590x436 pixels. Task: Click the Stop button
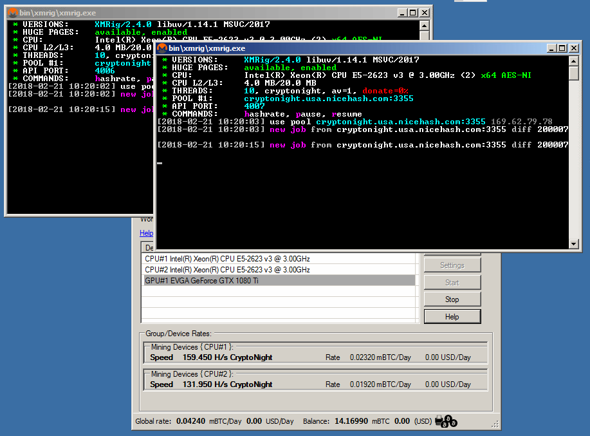452,299
